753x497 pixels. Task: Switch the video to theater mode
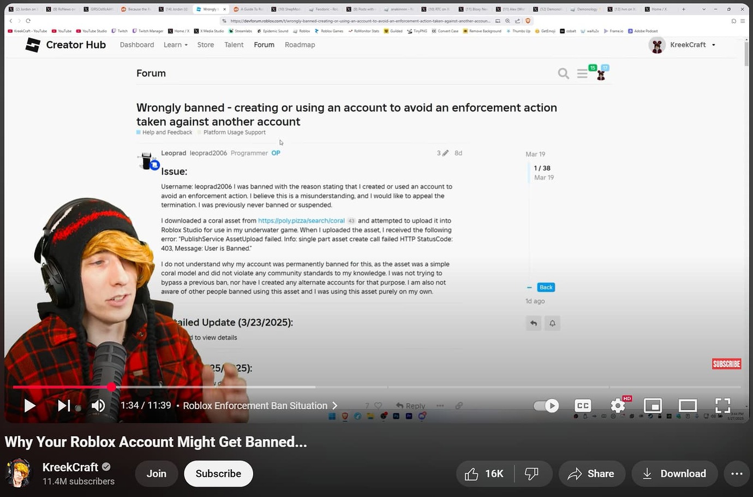[688, 405]
